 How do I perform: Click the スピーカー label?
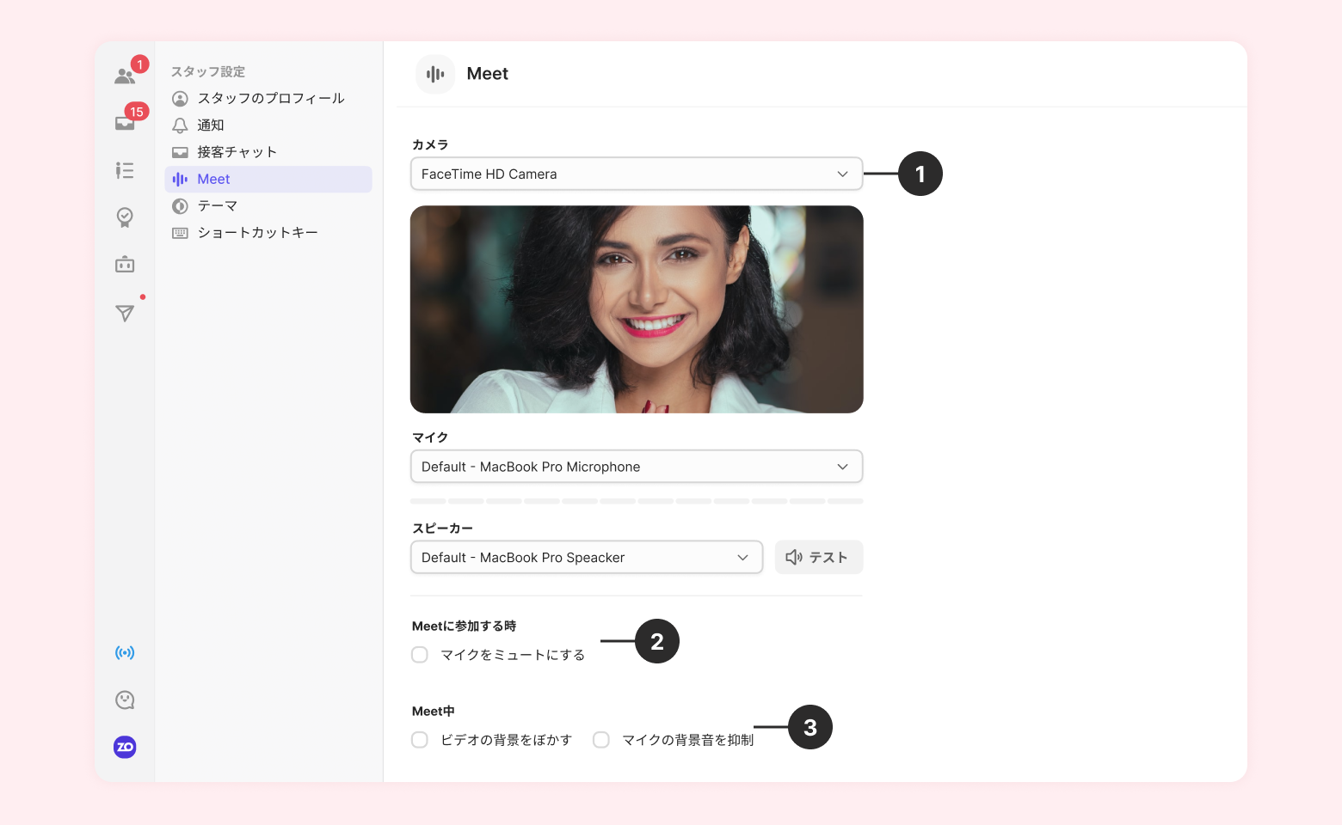click(x=442, y=529)
